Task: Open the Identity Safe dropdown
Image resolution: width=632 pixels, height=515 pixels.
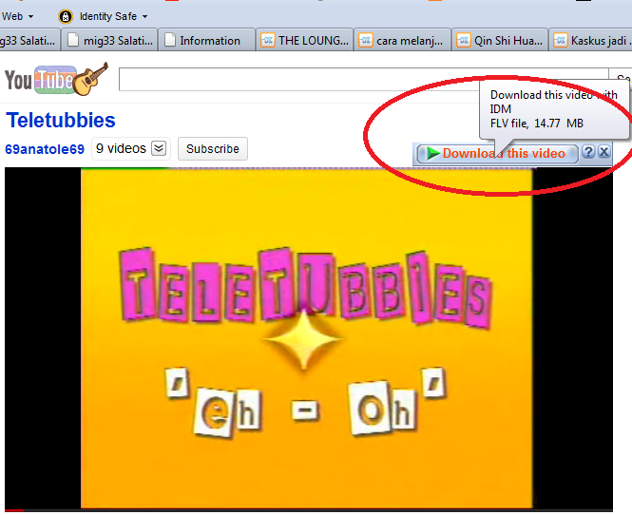Action: click(114, 16)
